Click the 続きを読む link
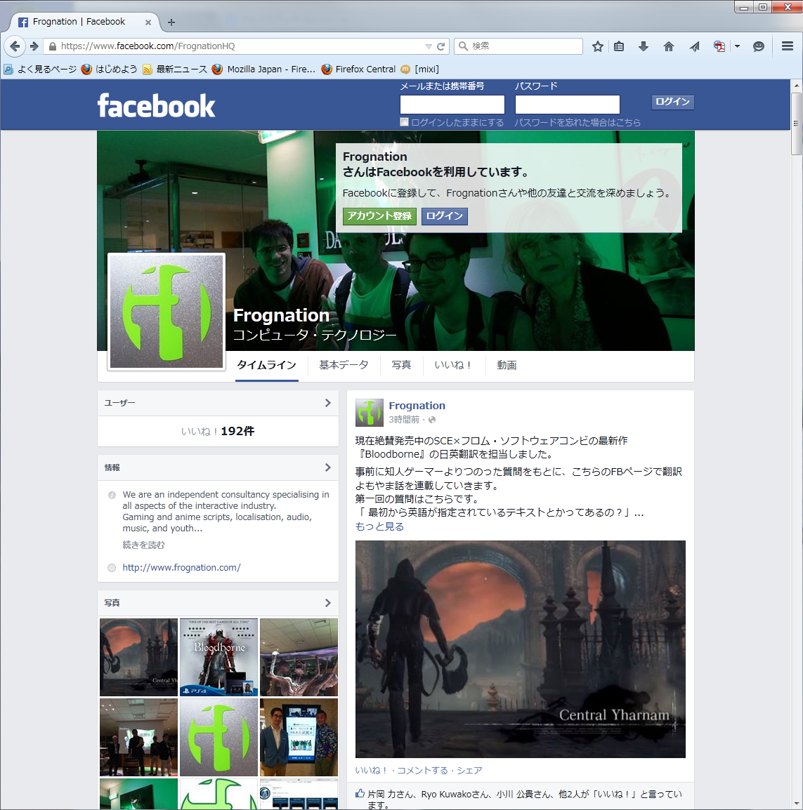 [144, 545]
